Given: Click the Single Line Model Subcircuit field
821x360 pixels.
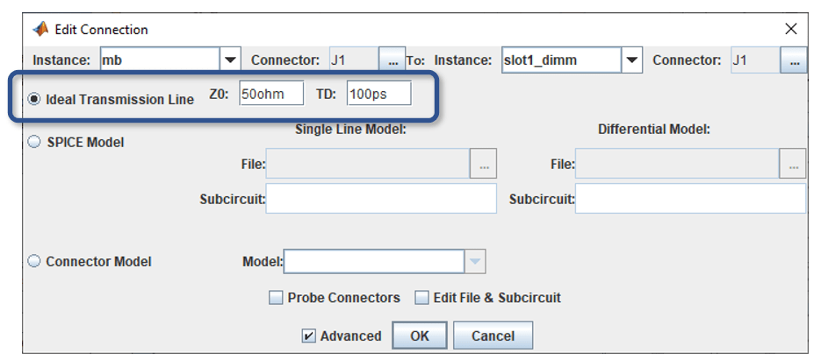Looking at the screenshot, I should pos(381,199).
